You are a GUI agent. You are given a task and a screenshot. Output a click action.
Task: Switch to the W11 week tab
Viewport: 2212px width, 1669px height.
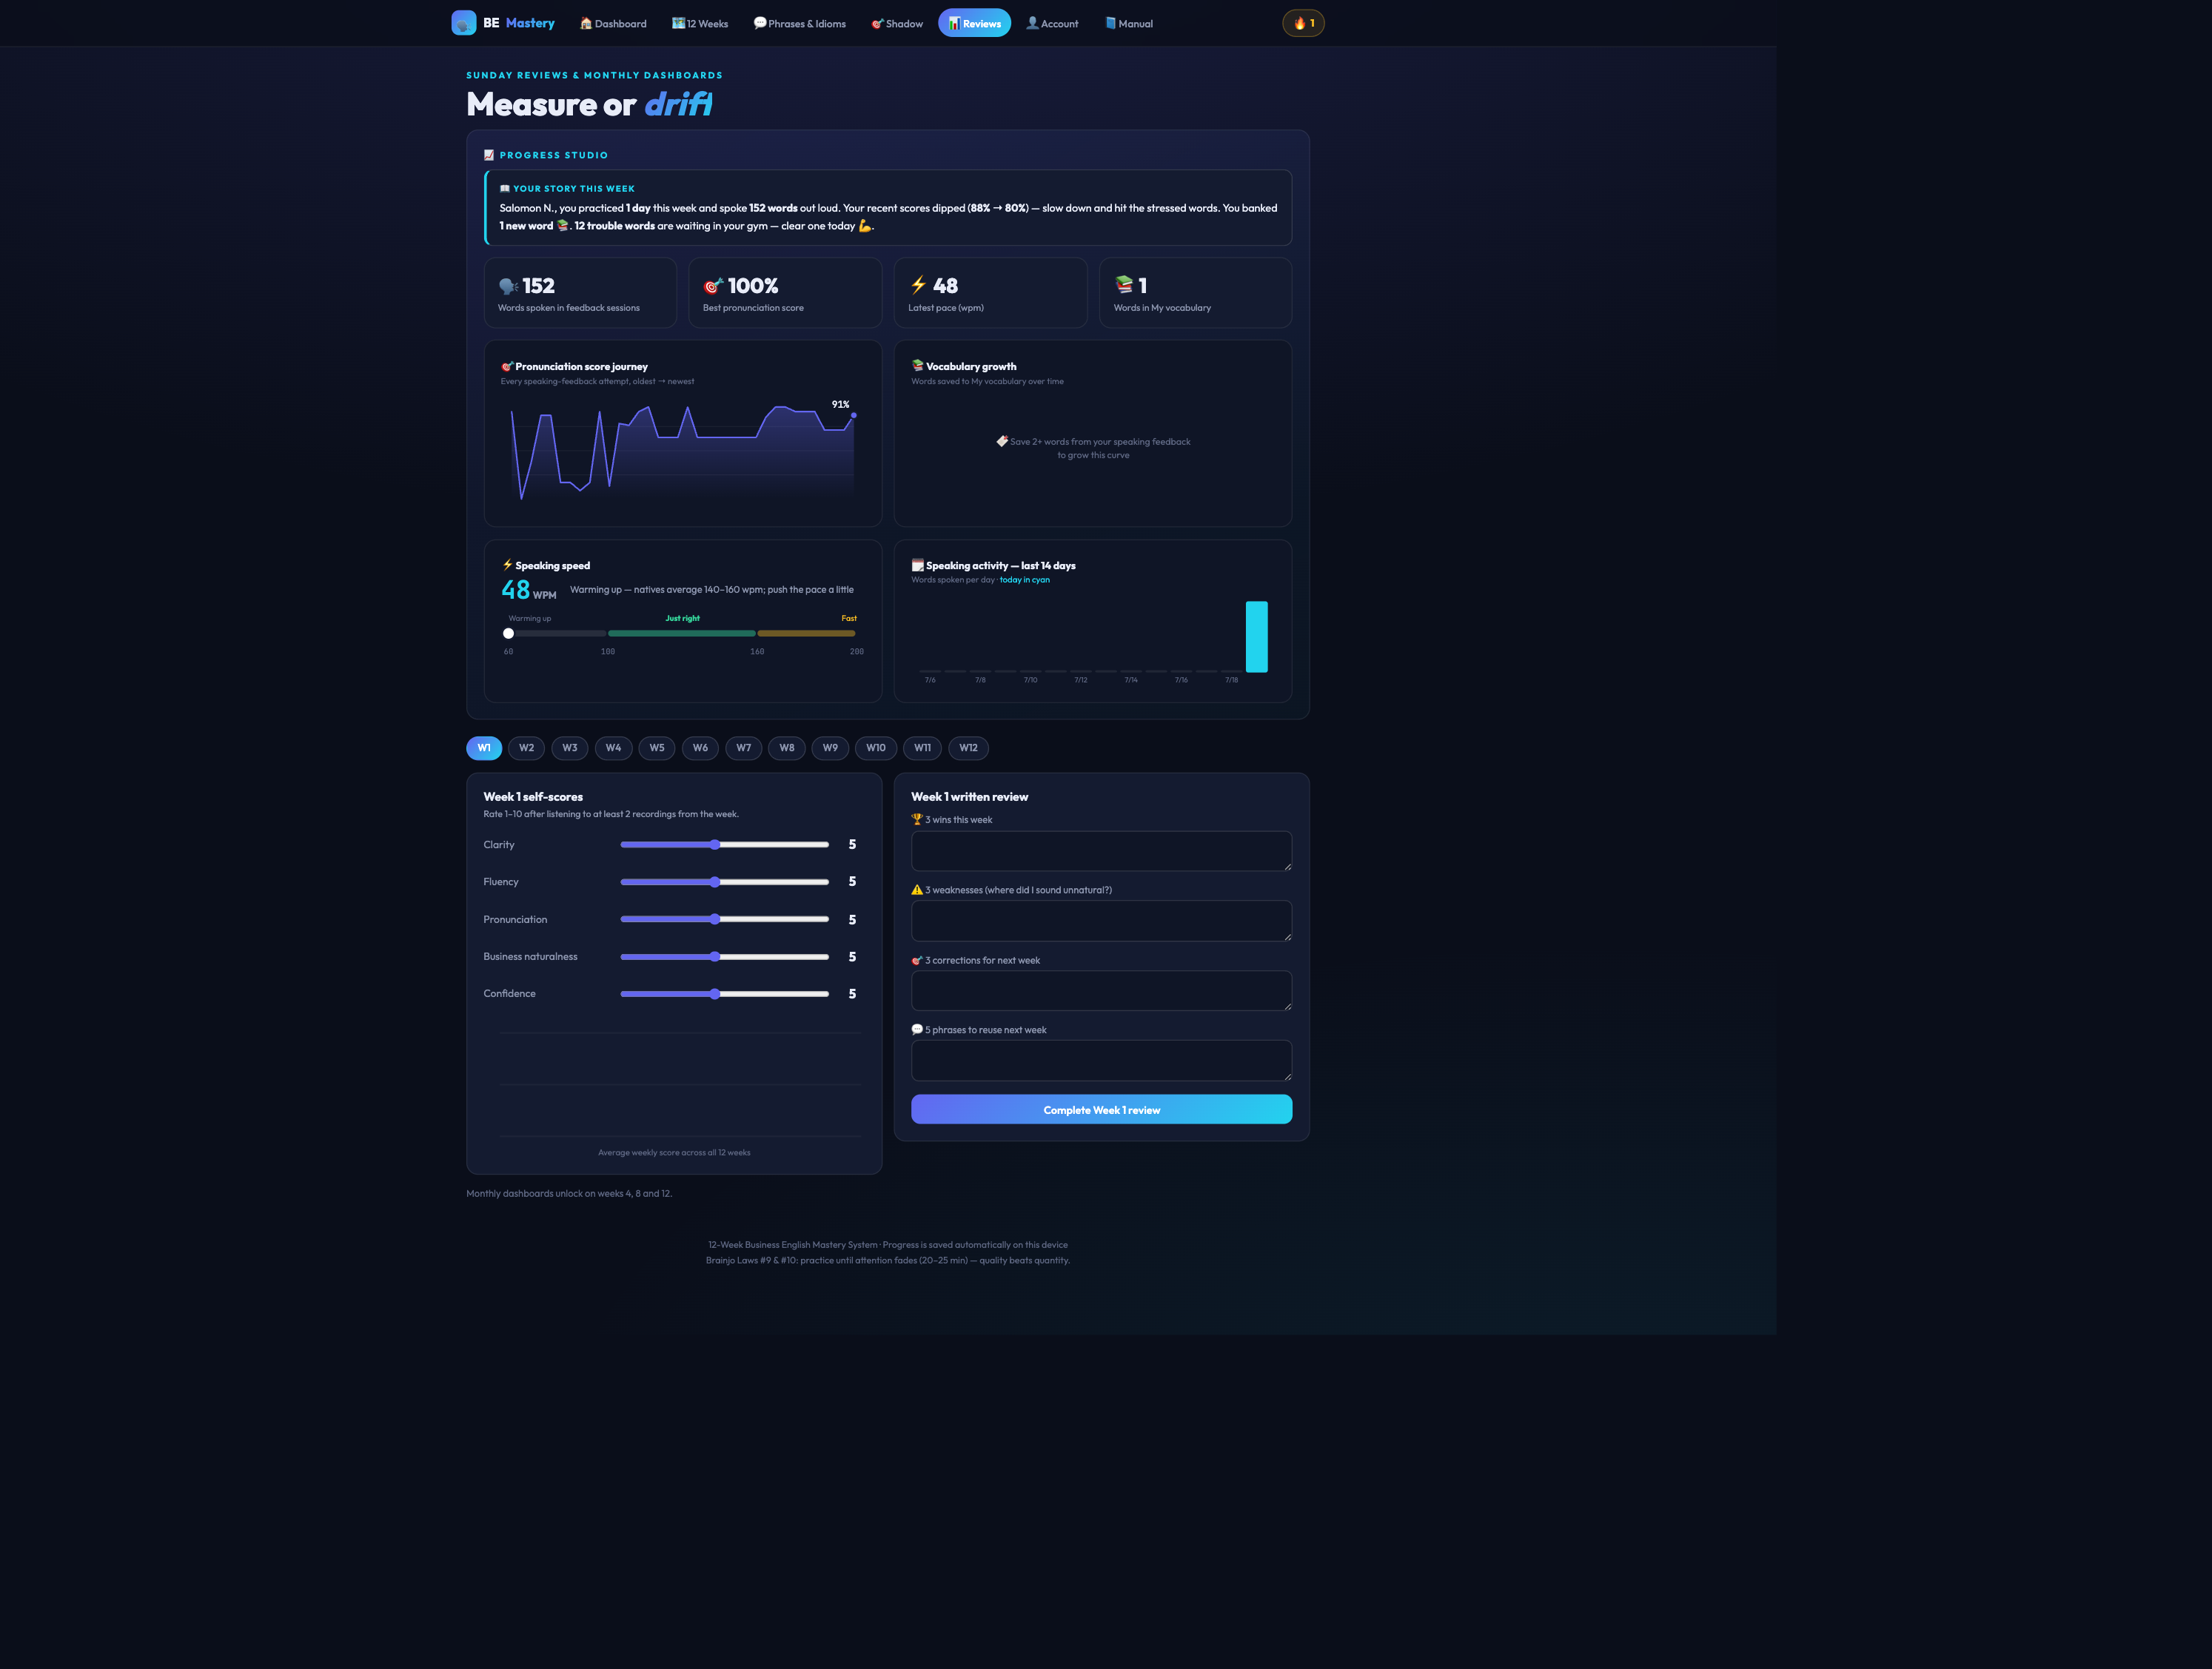click(923, 748)
